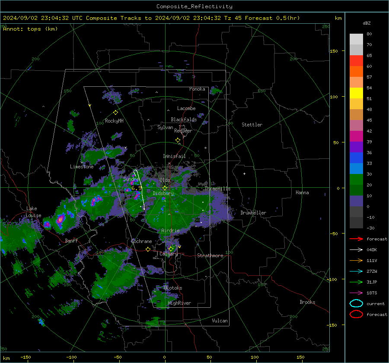389x363 pixels.
Task: Pick the royal blue swatch beside 36 dBZ
Action: pyautogui.click(x=356, y=158)
